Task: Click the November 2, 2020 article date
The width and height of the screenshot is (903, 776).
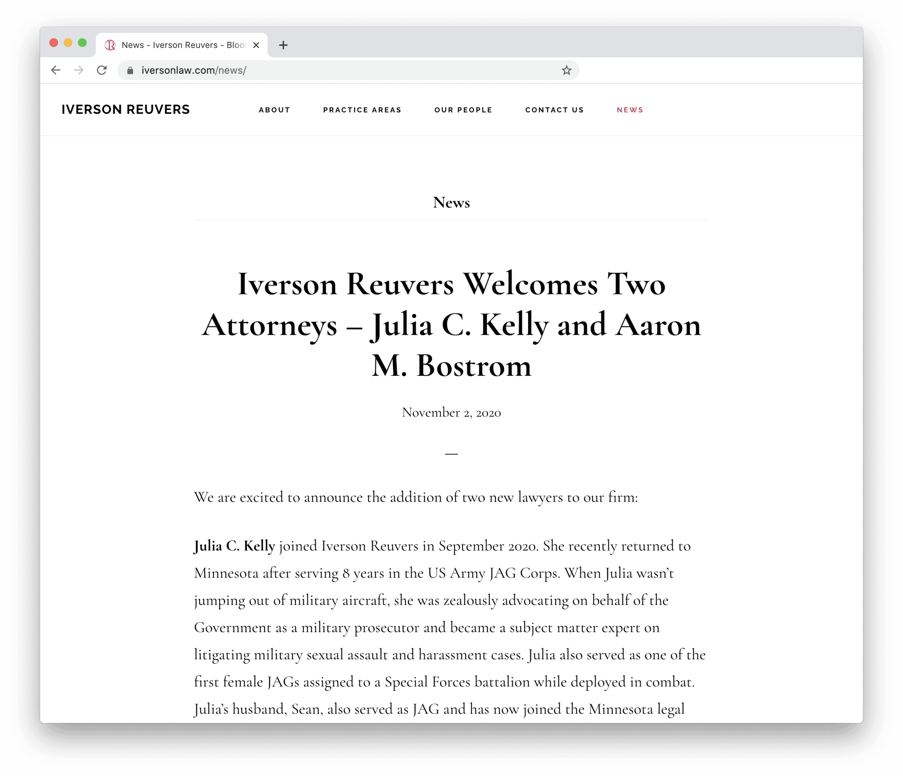Action: [x=451, y=412]
